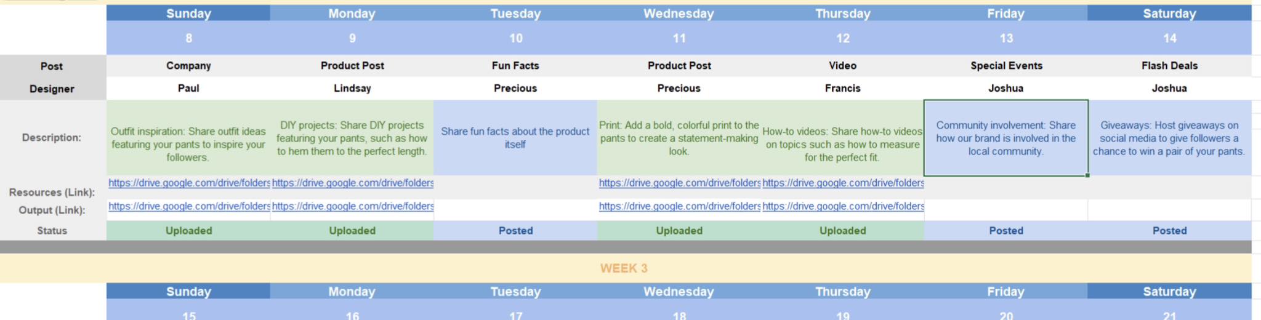The width and height of the screenshot is (1261, 320).
Task: Open Sunday's Output Drive folder link
Action: point(189,206)
